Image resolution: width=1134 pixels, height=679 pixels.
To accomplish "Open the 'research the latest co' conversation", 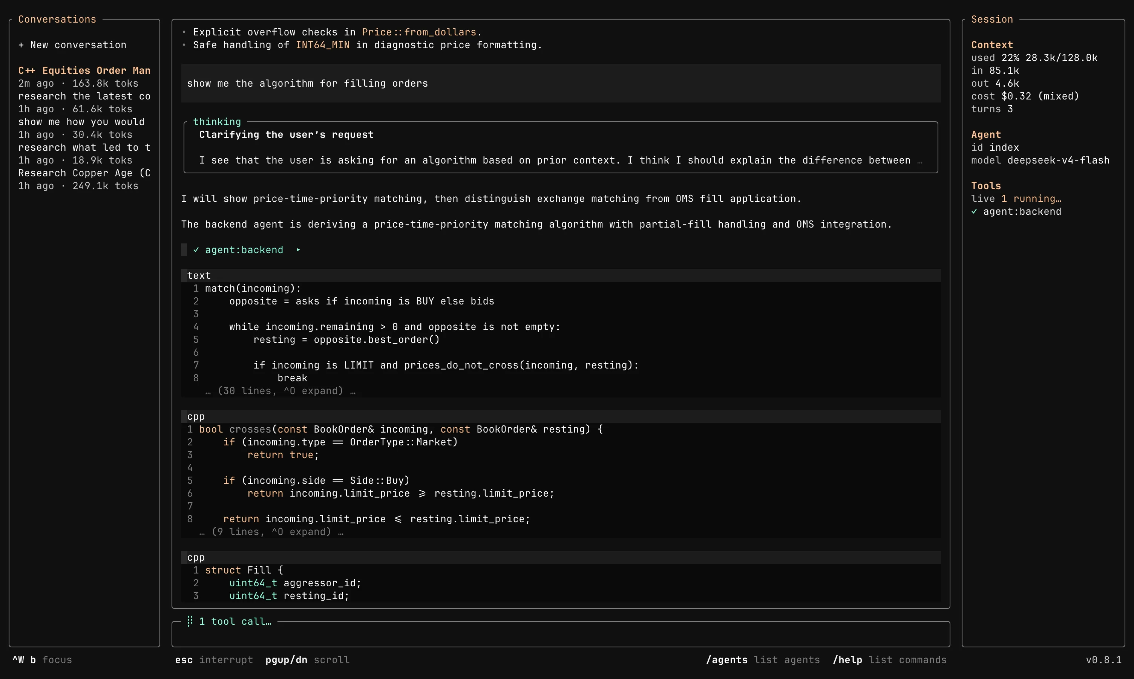I will [84, 96].
